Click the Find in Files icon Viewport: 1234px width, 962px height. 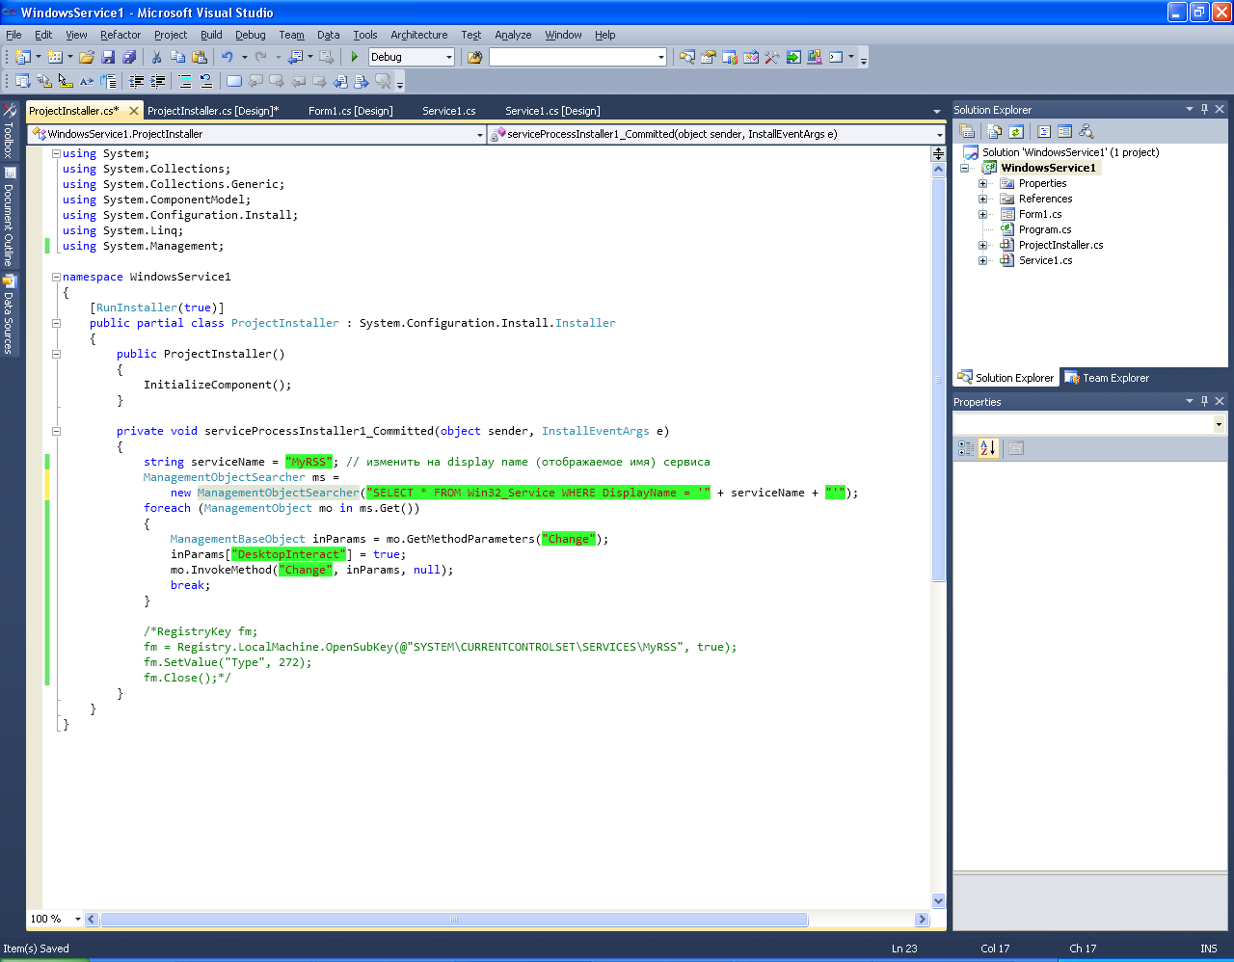click(x=474, y=57)
